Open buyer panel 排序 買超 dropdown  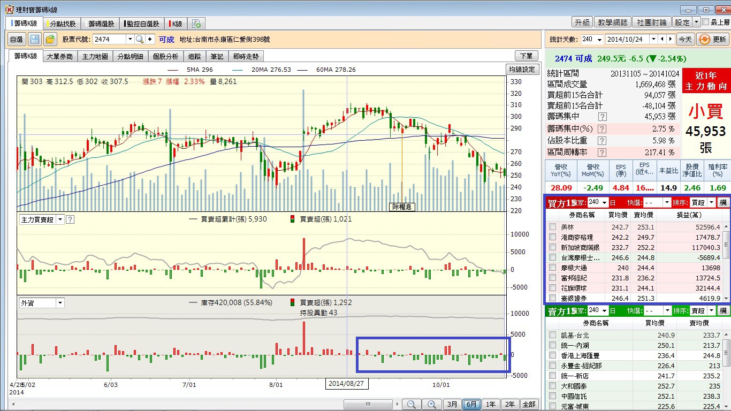coord(711,202)
